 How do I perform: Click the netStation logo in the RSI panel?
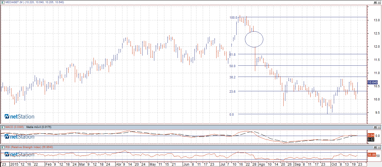(x=19, y=154)
